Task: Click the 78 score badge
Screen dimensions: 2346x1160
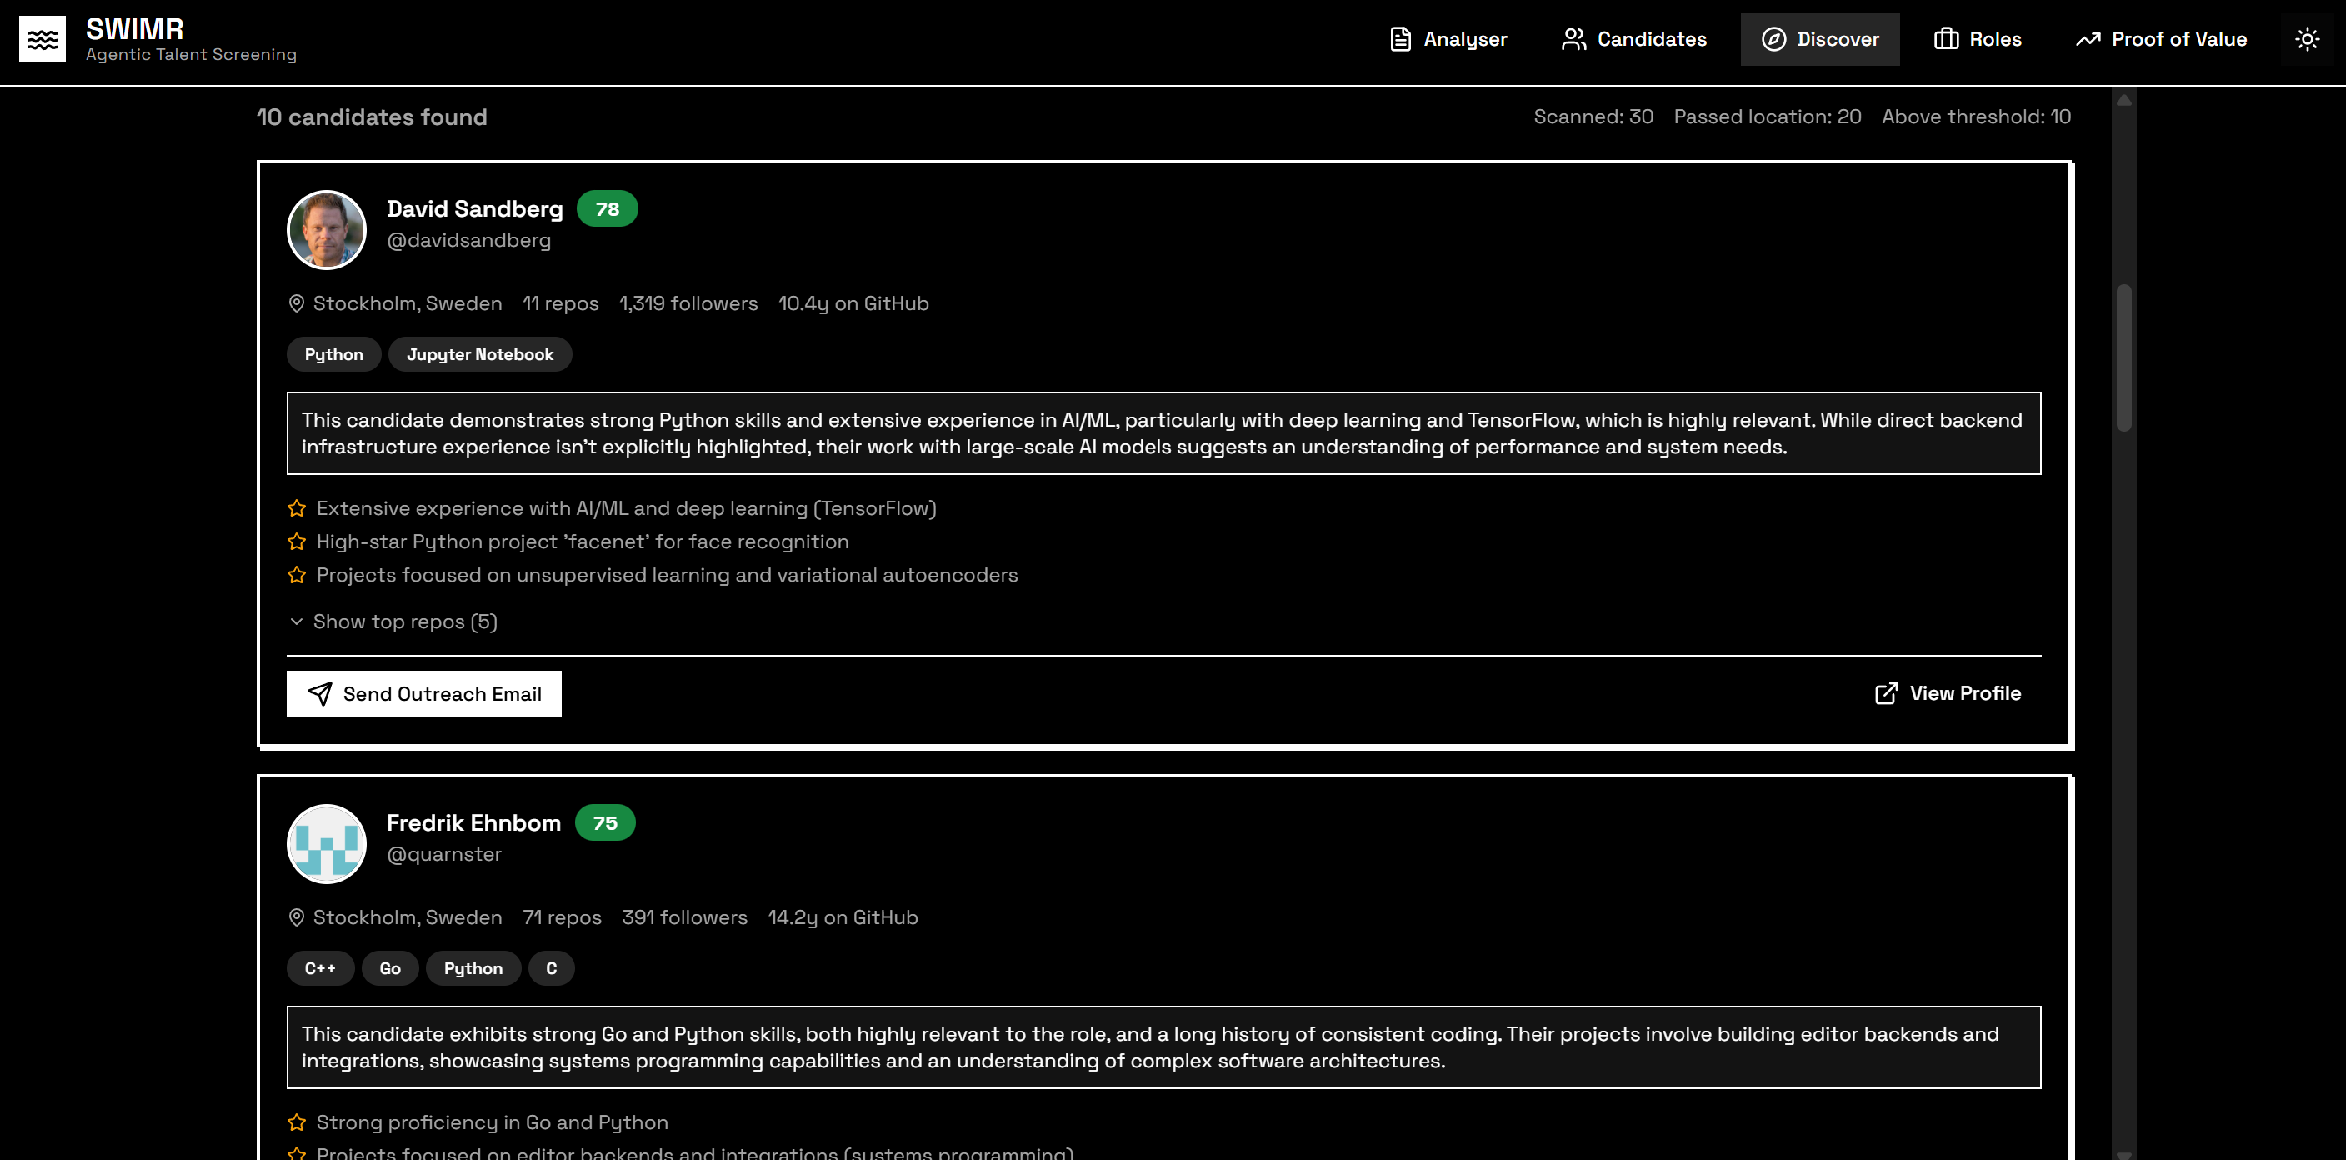Action: click(607, 208)
